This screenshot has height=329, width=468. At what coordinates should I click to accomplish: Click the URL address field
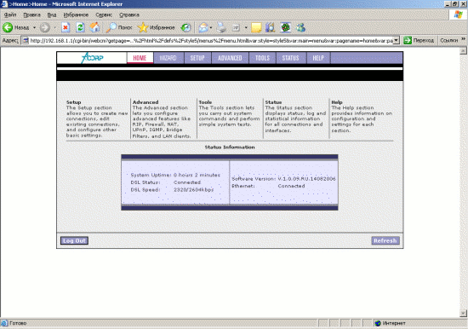[211, 40]
